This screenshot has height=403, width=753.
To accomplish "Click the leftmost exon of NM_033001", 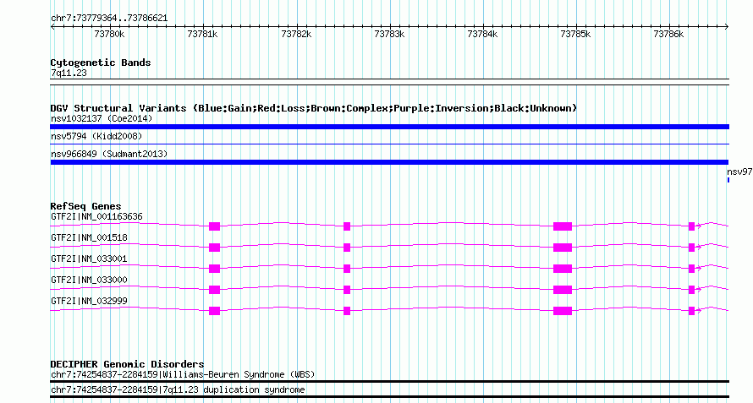I will tap(214, 269).
